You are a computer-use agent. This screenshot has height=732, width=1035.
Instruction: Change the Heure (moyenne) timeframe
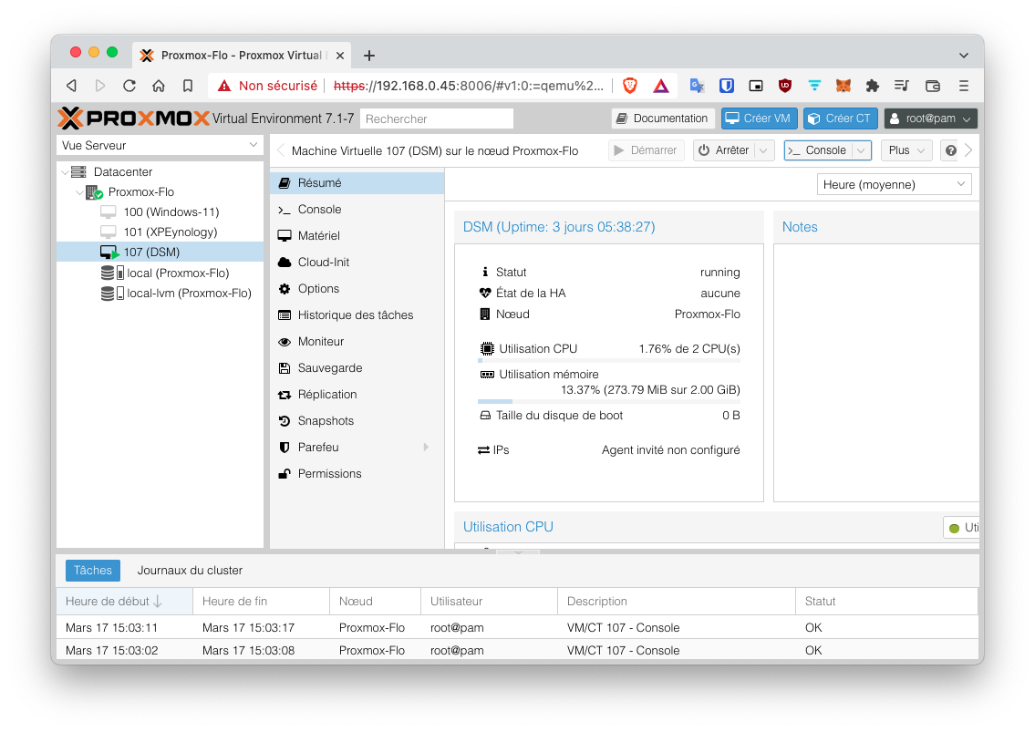coord(894,184)
